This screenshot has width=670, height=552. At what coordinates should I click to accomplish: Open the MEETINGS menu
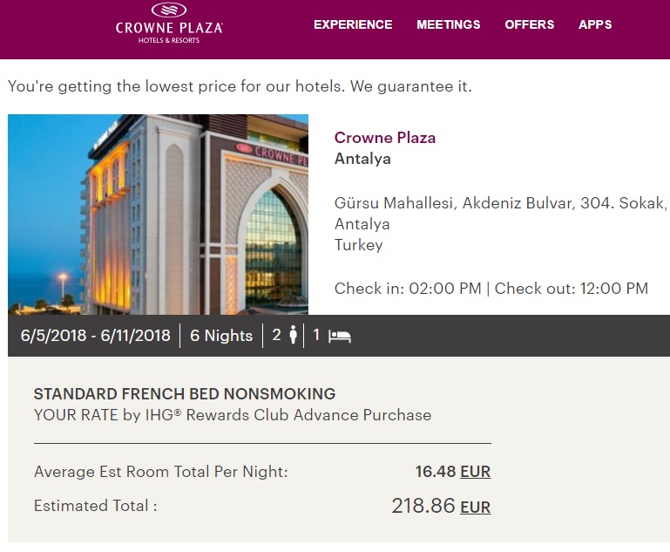448,24
